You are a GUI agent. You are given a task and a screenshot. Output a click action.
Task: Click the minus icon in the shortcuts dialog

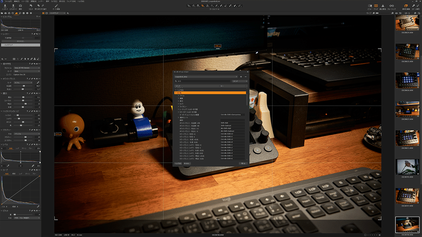[x=245, y=76]
